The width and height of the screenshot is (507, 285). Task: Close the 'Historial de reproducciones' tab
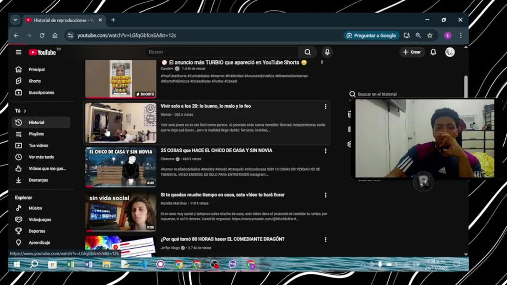click(100, 20)
